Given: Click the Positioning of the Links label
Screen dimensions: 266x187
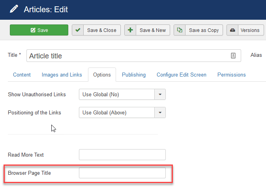Looking at the screenshot, I should 34,112.
